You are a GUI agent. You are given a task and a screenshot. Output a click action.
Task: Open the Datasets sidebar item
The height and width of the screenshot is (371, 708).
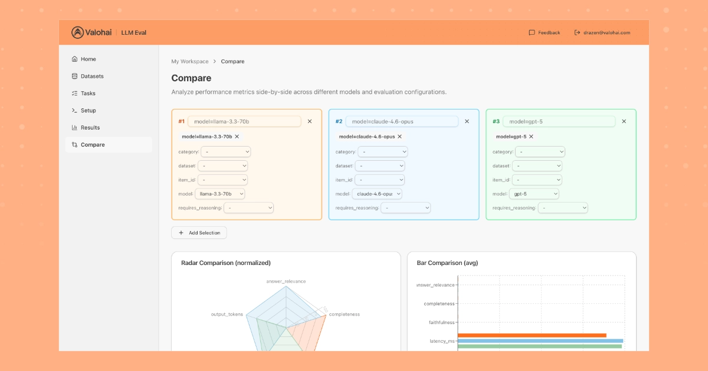click(x=91, y=76)
